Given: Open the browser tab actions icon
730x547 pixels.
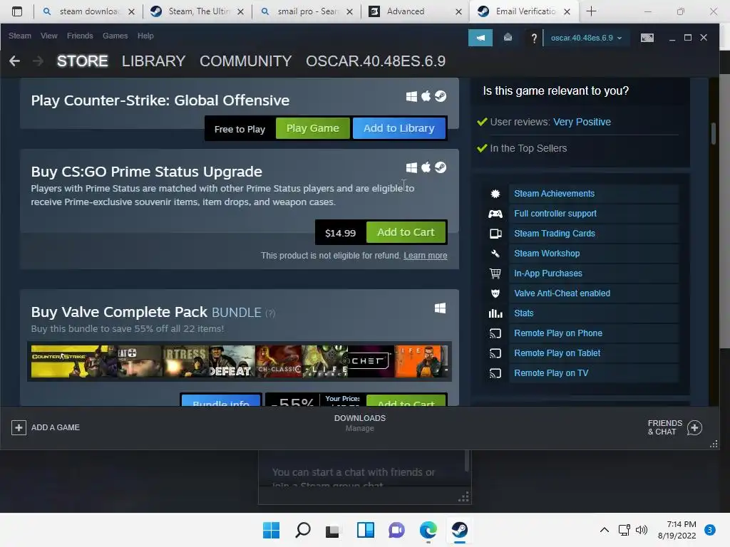Looking at the screenshot, I should tap(17, 11).
